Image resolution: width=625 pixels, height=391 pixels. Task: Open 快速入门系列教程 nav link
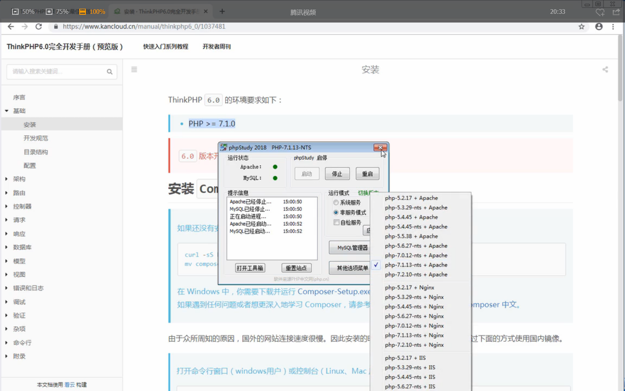(166, 47)
